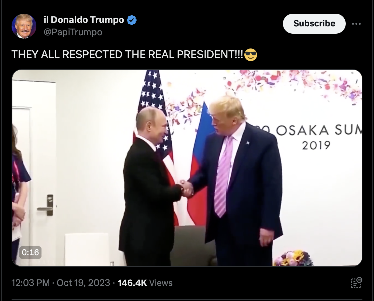374x301 pixels.
Task: Click the blue verified checkmark badge
Action: 132,20
